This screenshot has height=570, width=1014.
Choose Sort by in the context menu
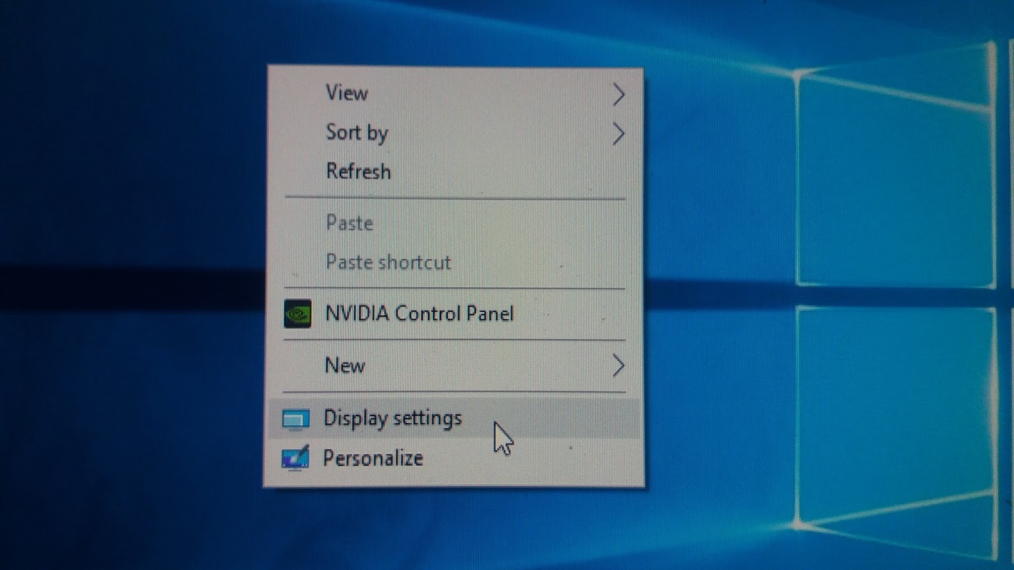pyautogui.click(x=456, y=133)
